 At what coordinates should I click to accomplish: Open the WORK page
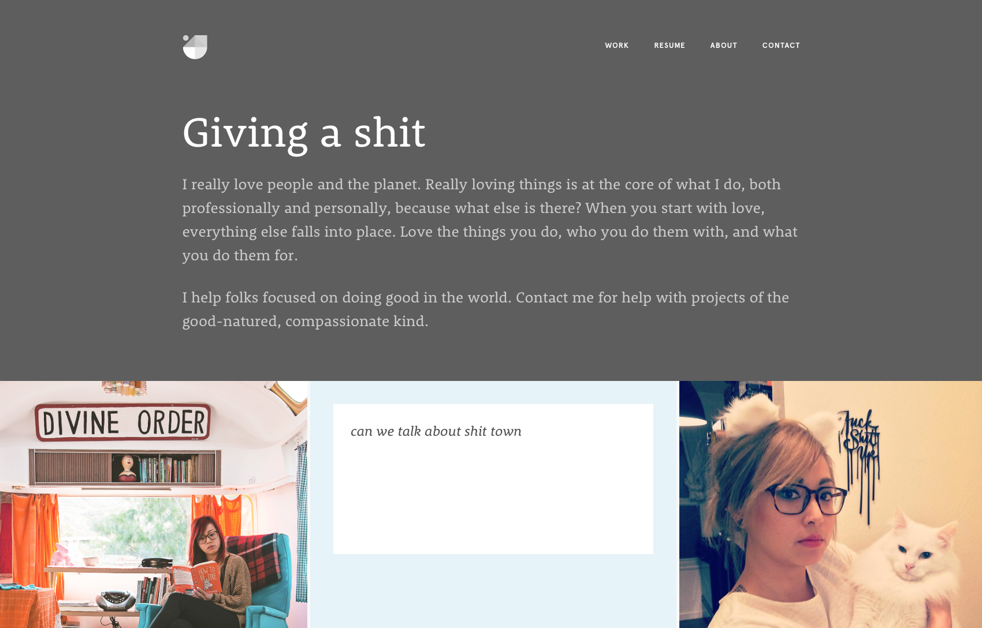[x=616, y=46]
